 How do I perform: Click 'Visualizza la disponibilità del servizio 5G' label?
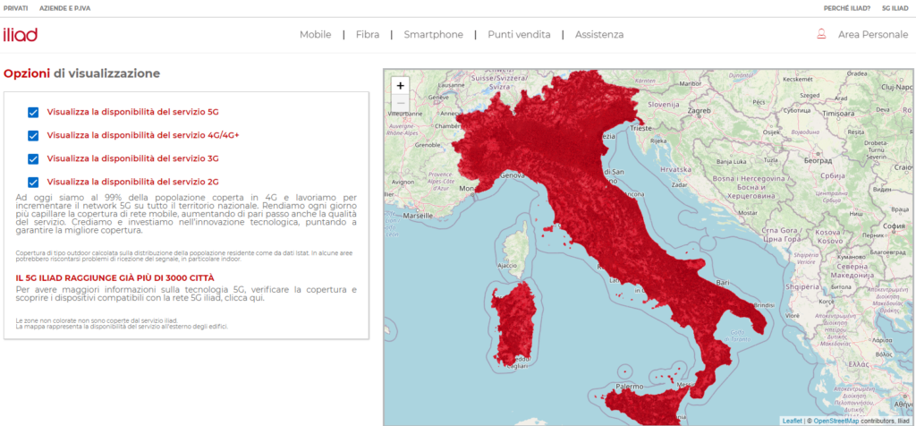[x=132, y=112]
